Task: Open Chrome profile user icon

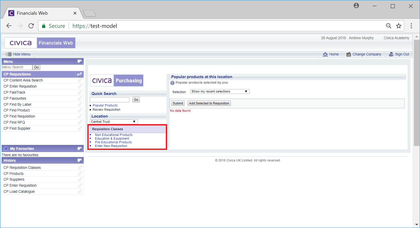Action: click(356, 6)
